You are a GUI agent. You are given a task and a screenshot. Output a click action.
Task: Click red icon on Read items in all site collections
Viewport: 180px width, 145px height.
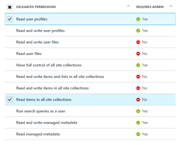point(138,100)
